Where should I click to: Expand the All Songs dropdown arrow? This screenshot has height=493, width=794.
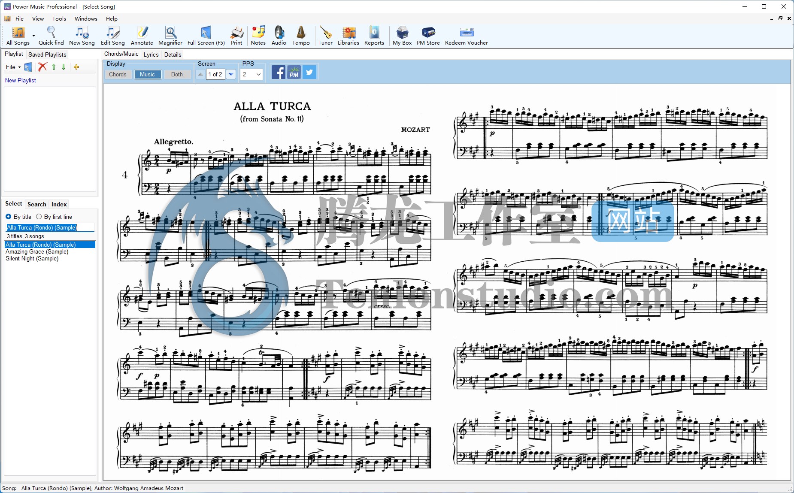pos(33,36)
